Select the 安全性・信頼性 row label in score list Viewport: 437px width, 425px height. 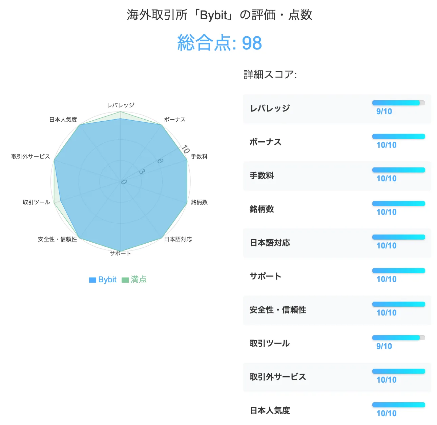[278, 310]
